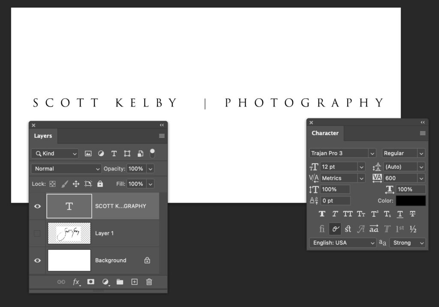Hide the Background layer
439x307 pixels.
point(37,261)
